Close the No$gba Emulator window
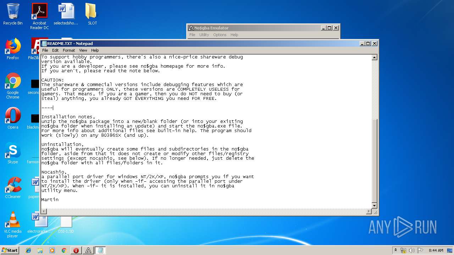This screenshot has width=454, height=255. [x=336, y=28]
